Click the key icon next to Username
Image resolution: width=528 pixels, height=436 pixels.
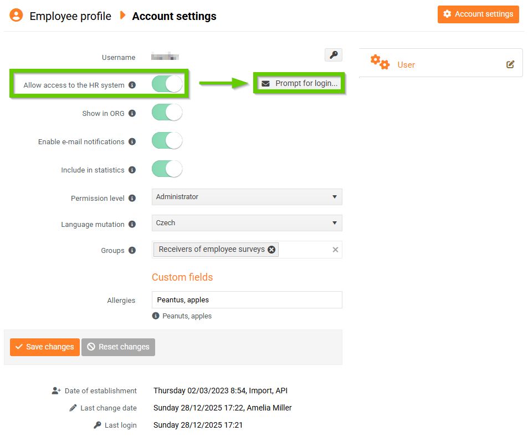(x=333, y=55)
